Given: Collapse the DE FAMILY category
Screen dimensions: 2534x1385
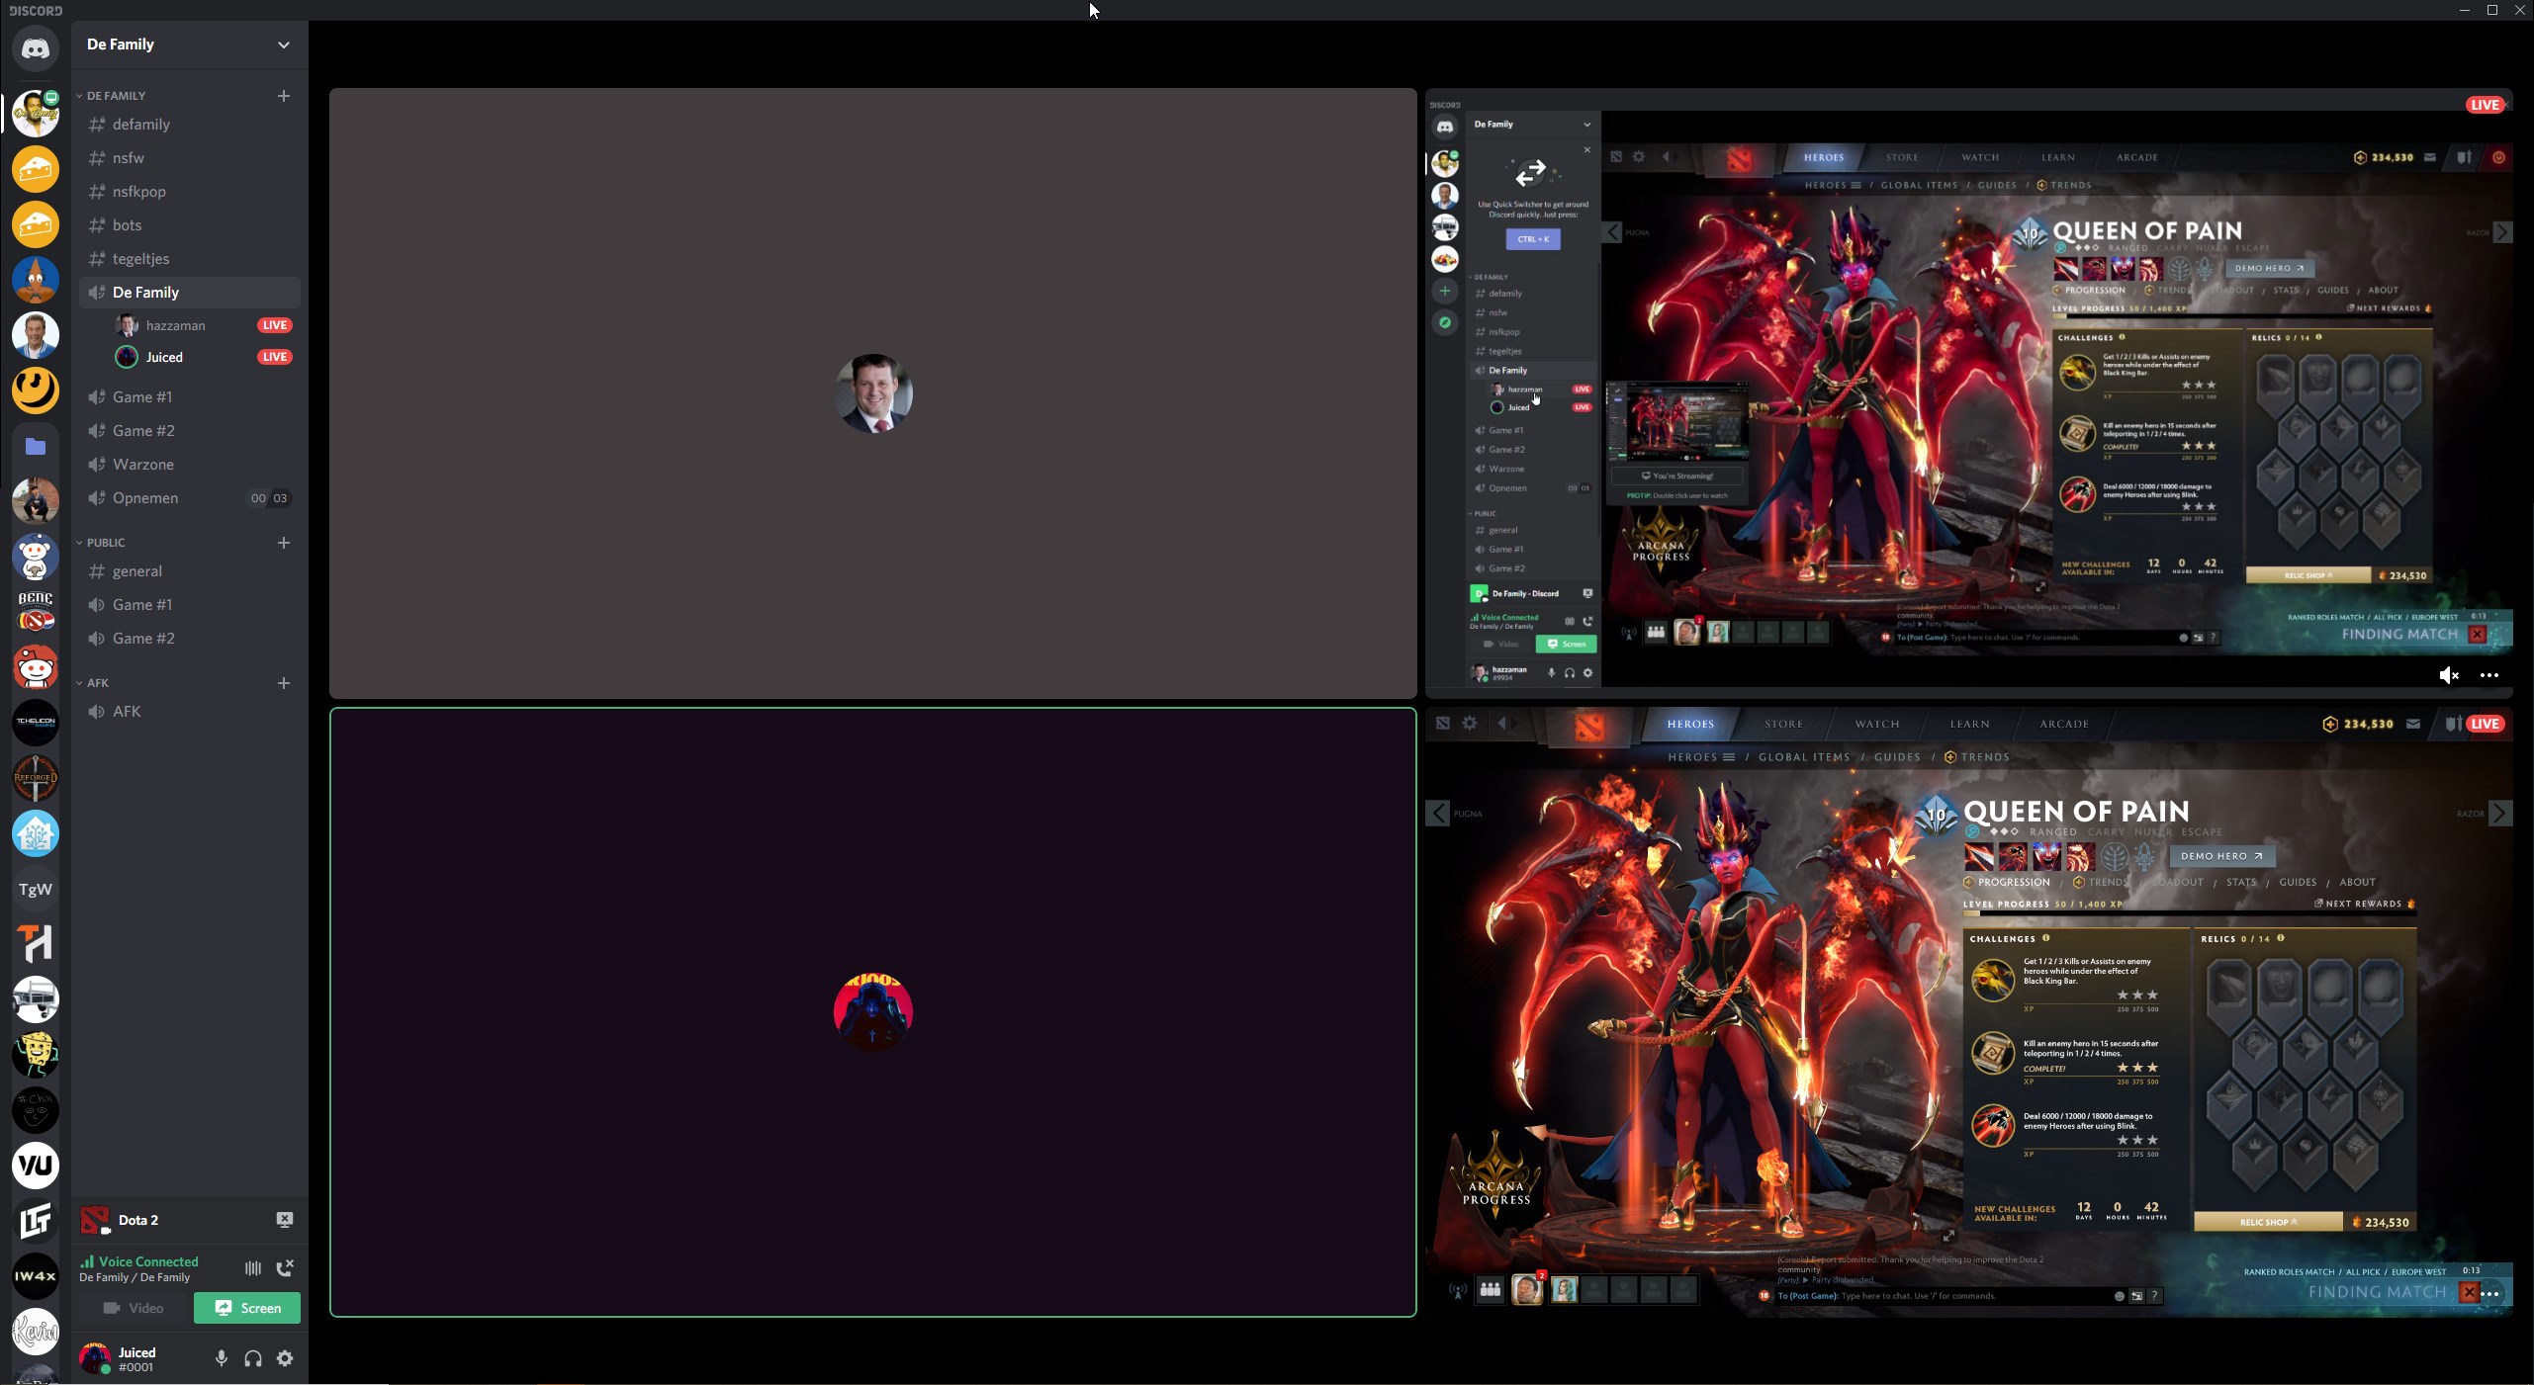Looking at the screenshot, I should point(115,96).
